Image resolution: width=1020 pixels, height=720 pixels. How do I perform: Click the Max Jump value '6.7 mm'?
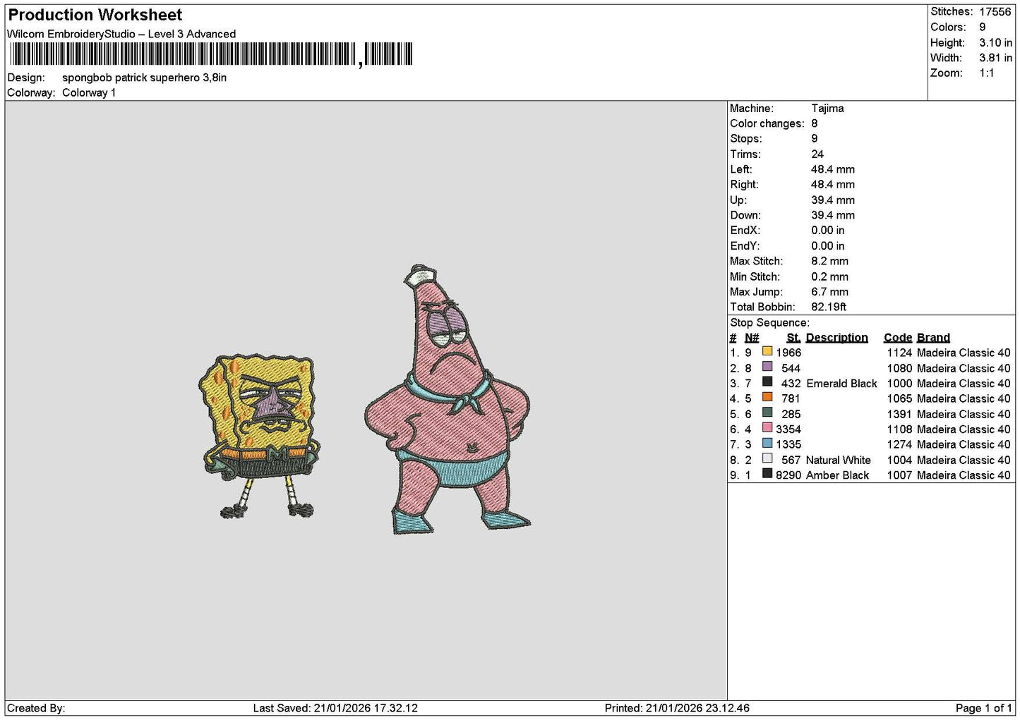point(829,292)
